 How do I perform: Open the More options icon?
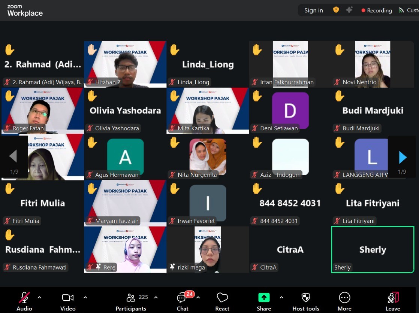pos(344,298)
